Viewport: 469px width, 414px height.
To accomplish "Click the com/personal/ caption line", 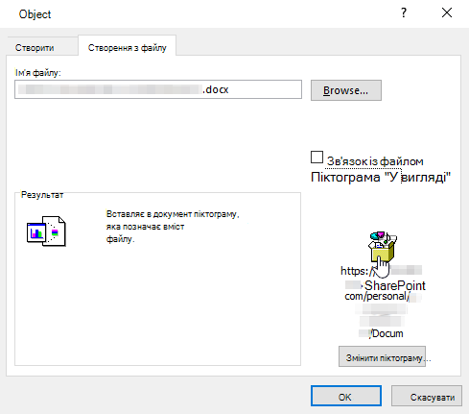I will (x=377, y=296).
